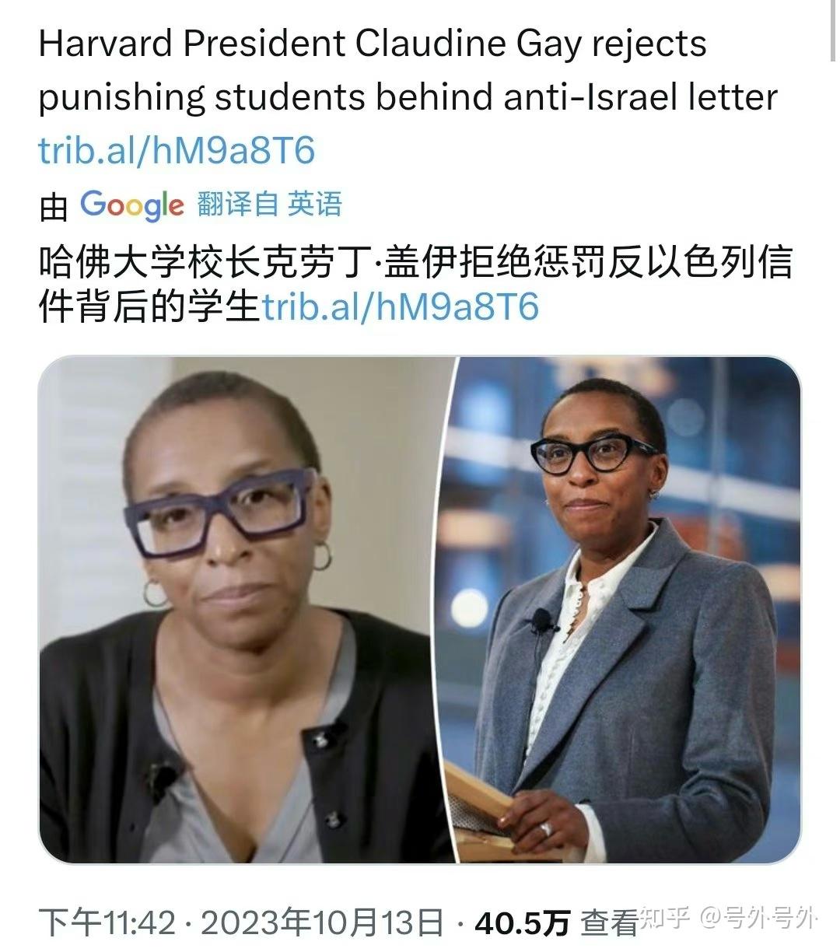Viewport: 840px width, 952px height.
Task: Open the trib.al link after the Chinese translation
Action: point(401,307)
